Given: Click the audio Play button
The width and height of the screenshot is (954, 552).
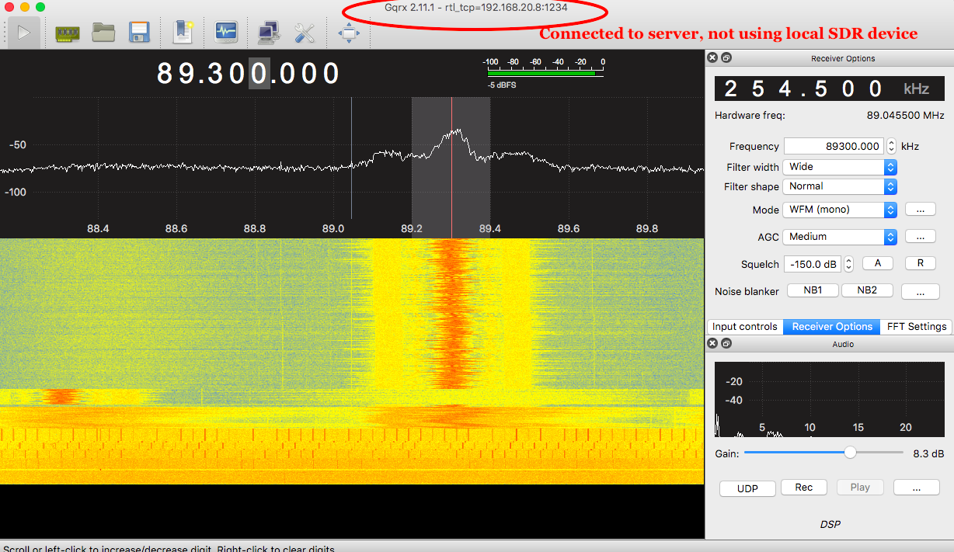Looking at the screenshot, I should coord(860,488).
